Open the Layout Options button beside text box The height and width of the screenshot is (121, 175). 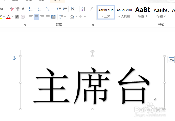point(171,60)
